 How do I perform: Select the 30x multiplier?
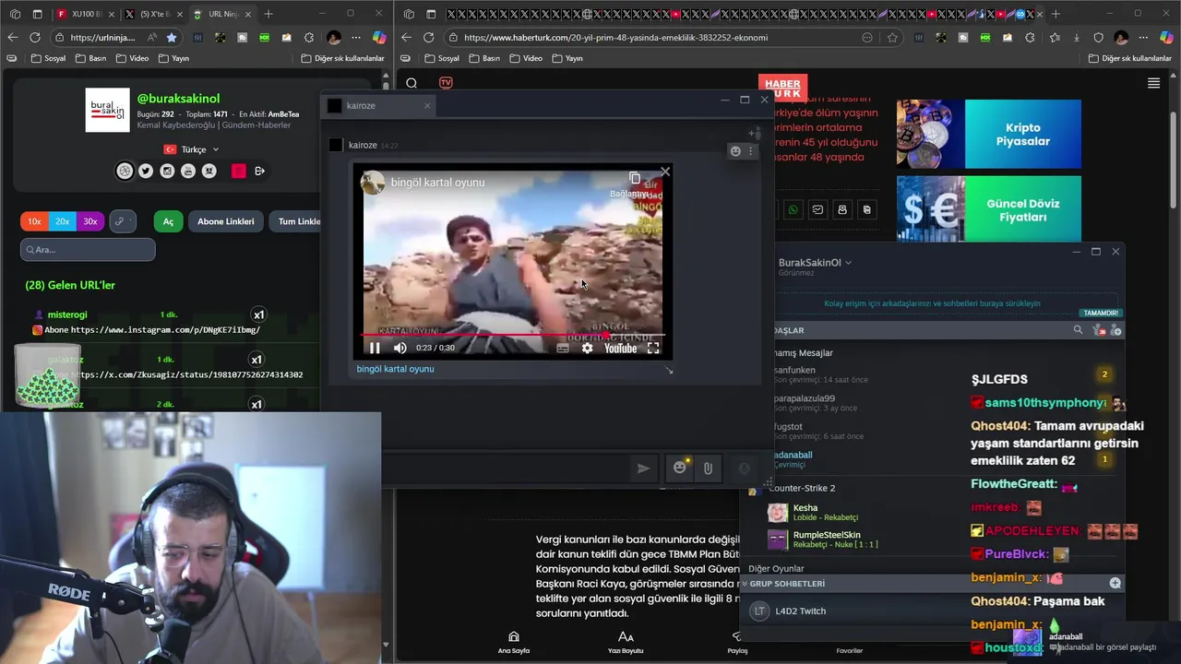click(x=89, y=221)
